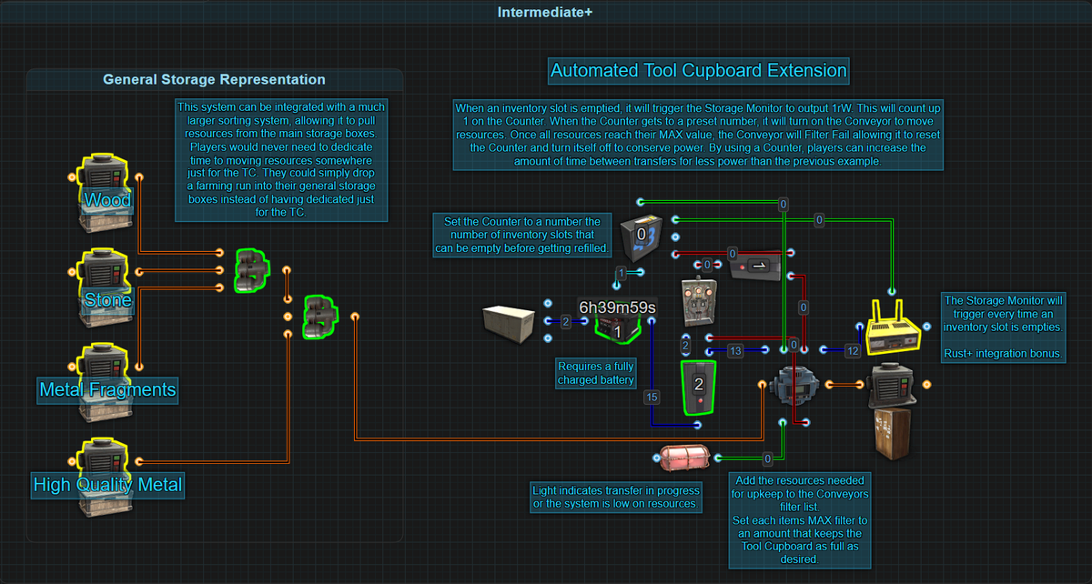Viewport: 1092px width, 584px height.
Task: Click the 'Set the Counter to a number' note
Action: (522, 235)
